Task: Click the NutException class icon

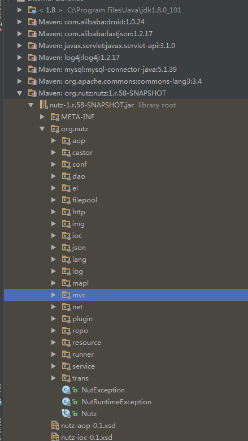Action: point(66,390)
